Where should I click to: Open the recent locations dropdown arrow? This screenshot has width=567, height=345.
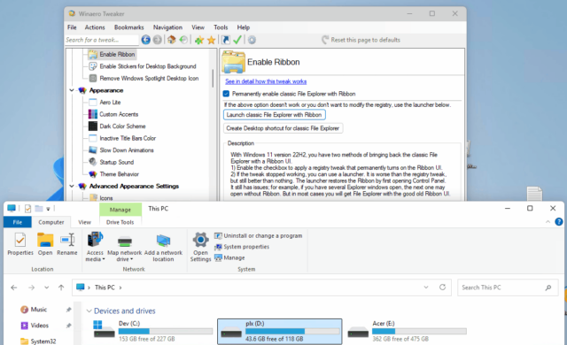[47, 287]
